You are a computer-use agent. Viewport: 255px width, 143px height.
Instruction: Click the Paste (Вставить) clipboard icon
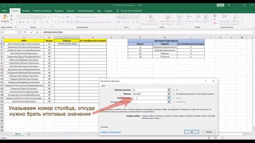5,17
